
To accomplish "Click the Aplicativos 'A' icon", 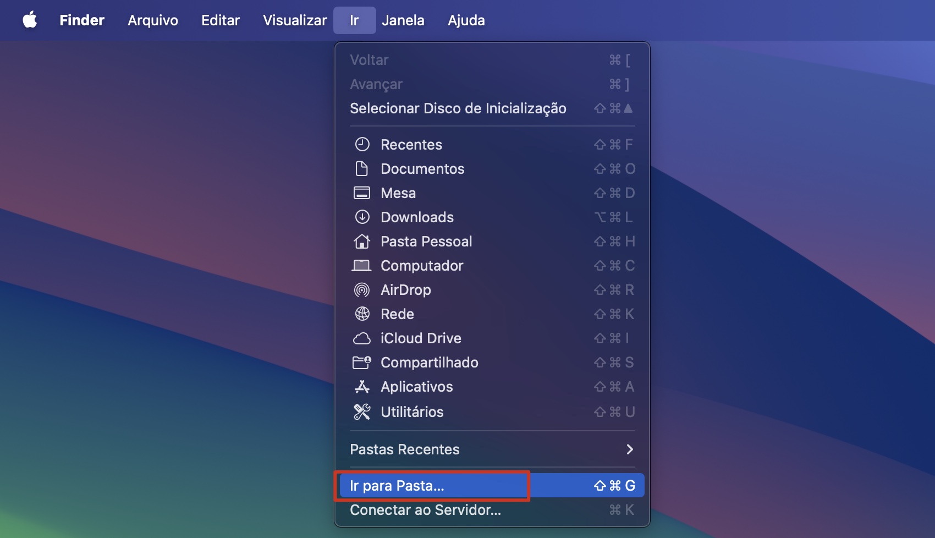I will click(362, 386).
